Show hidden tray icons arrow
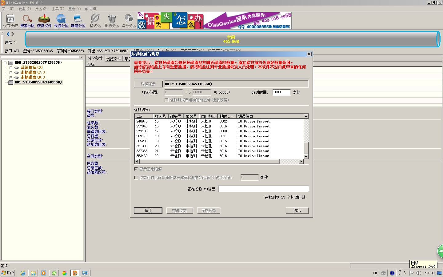The image size is (443, 277). click(405, 273)
